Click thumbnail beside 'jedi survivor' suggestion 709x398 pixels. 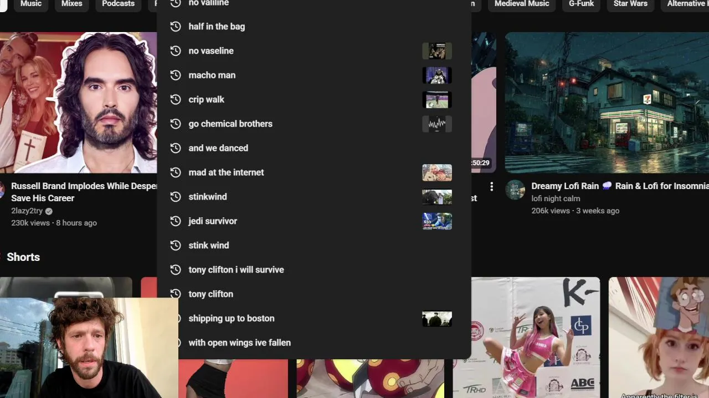(437, 221)
